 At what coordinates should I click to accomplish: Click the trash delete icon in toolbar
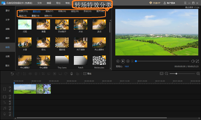36,74
